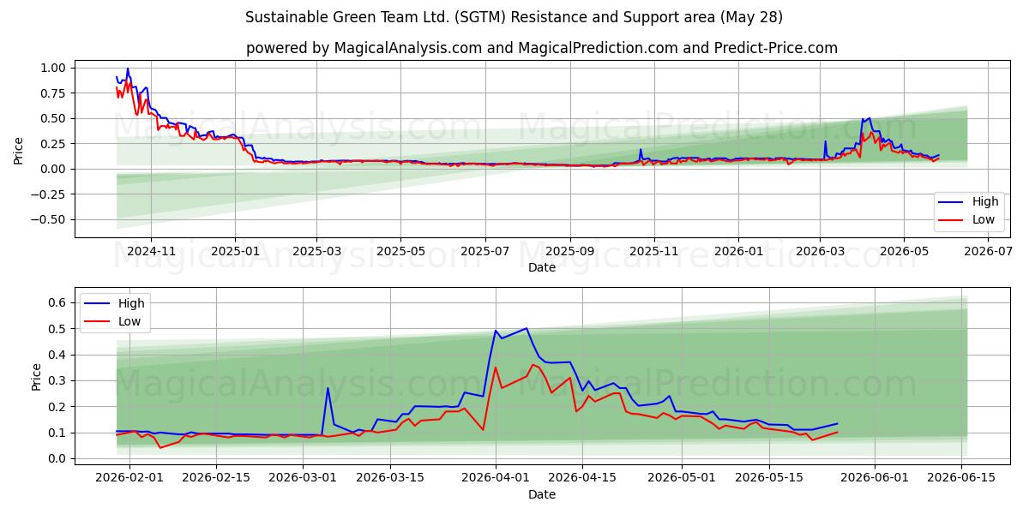Click the '2025-07' tick label
Viewport: 1029px width, 514px height.
tap(485, 251)
